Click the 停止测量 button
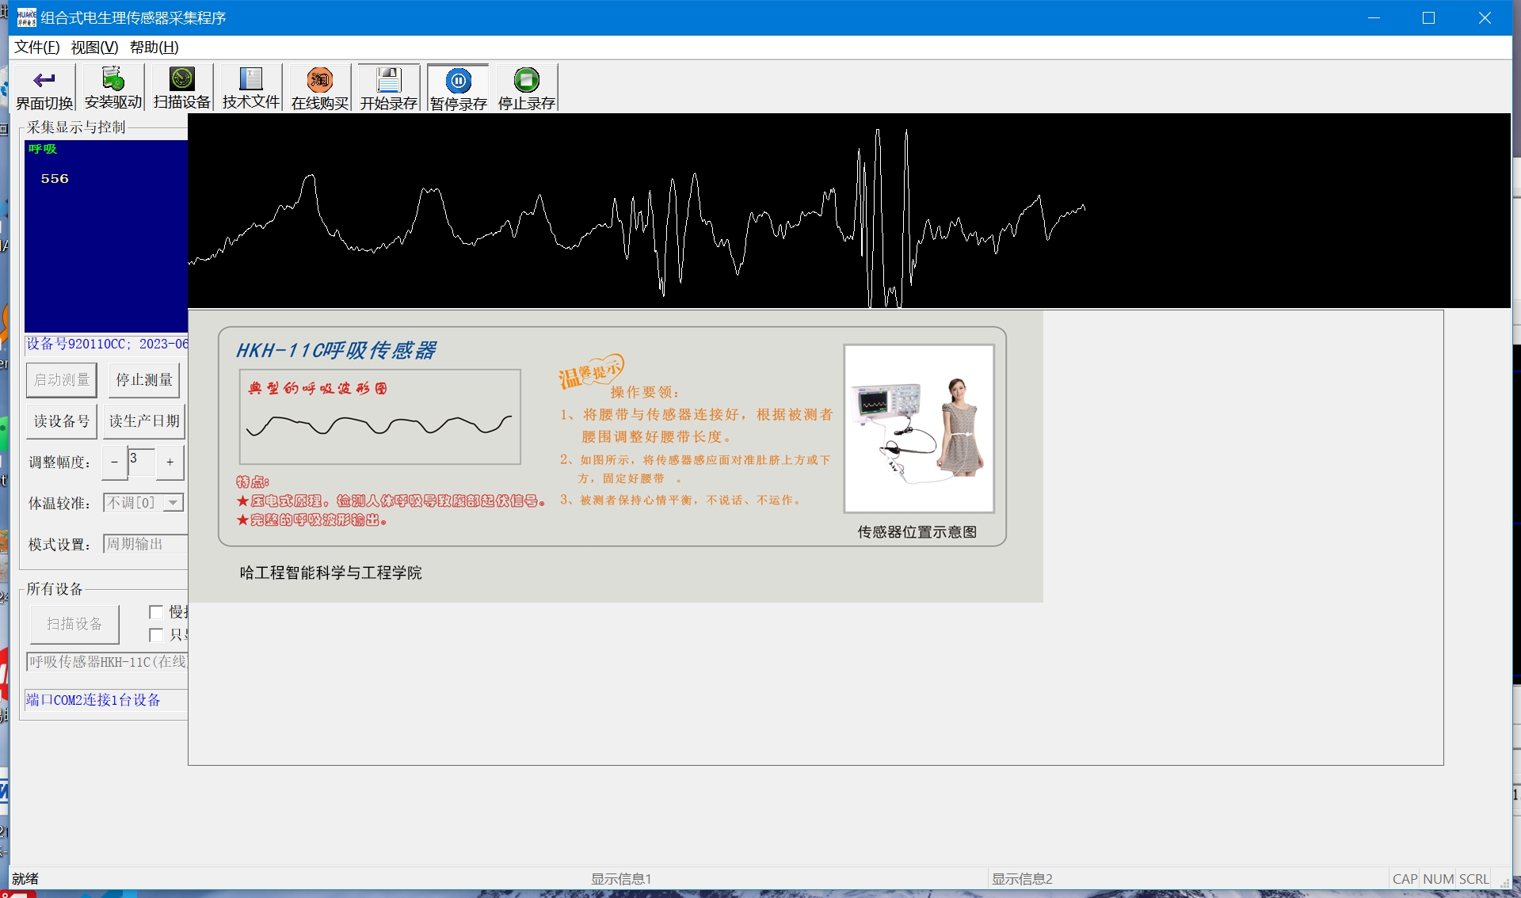The image size is (1521, 898). click(x=143, y=380)
